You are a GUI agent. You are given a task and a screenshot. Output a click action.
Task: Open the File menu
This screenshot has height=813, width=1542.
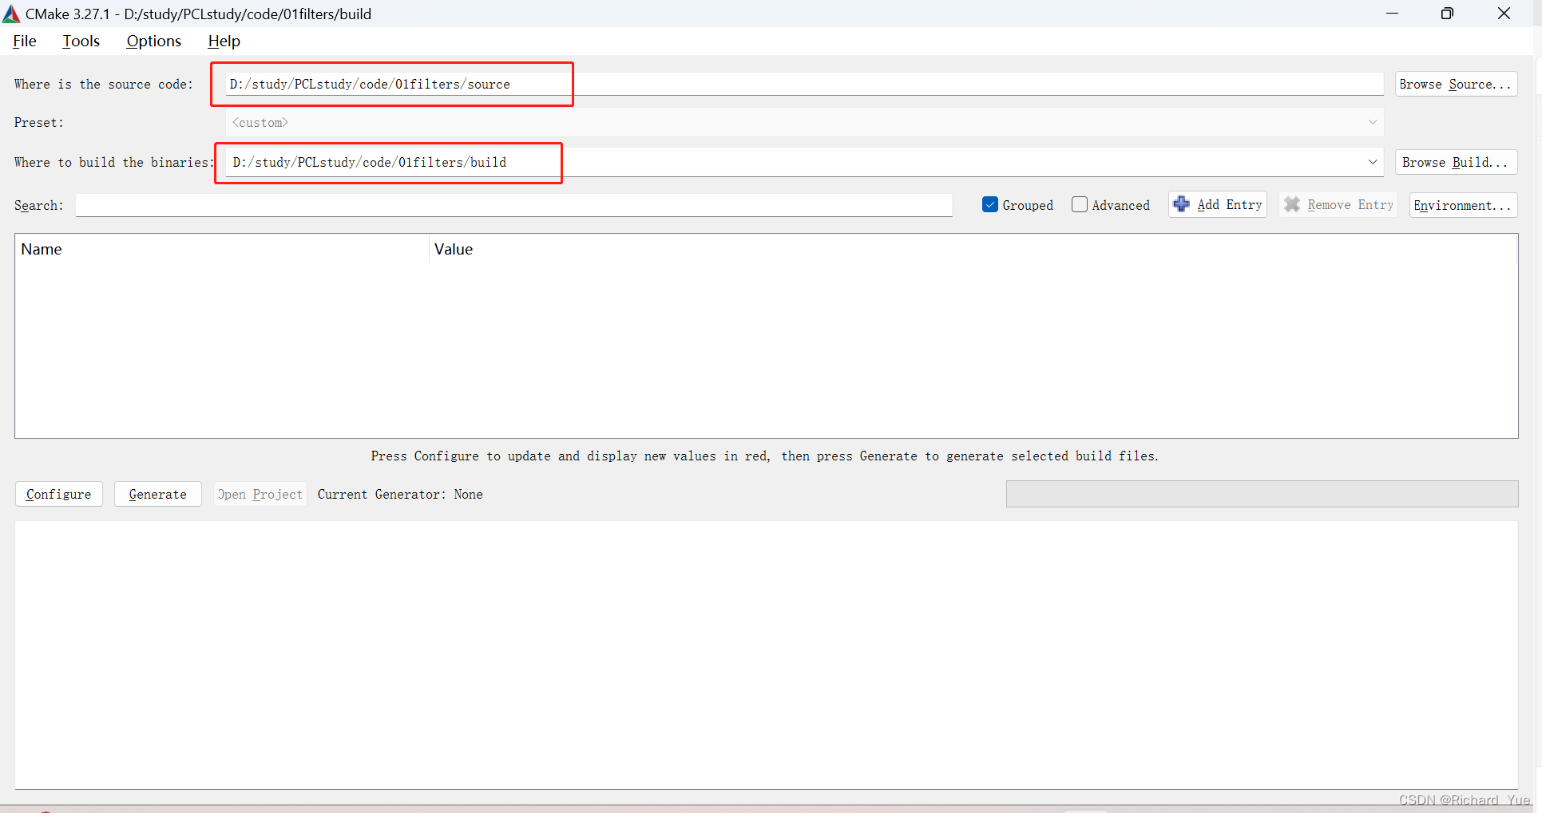click(25, 41)
